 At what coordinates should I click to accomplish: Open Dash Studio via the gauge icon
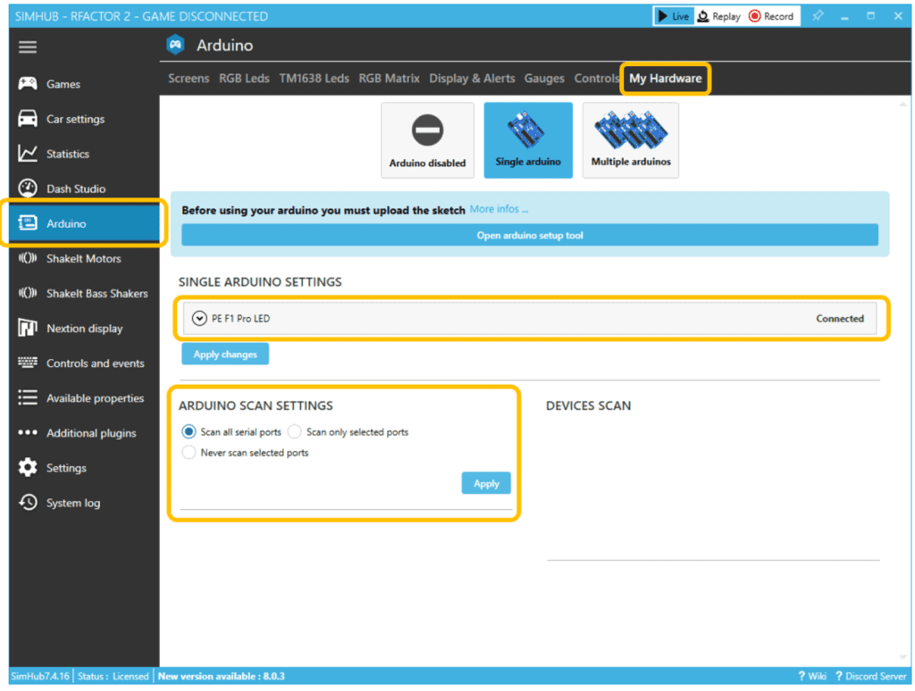[28, 188]
